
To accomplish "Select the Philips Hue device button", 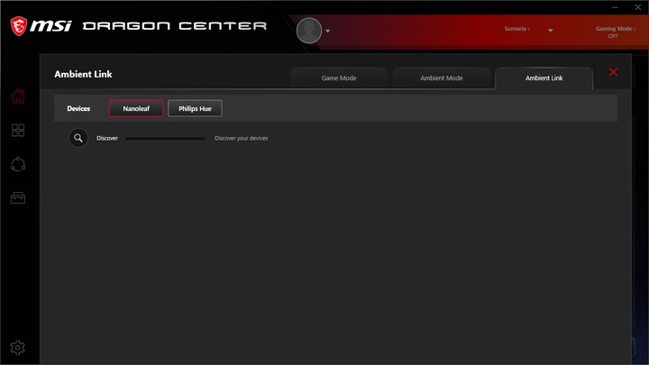I will click(x=195, y=108).
